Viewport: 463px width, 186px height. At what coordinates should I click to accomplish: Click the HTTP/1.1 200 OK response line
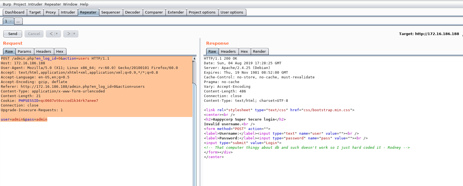(x=221, y=59)
